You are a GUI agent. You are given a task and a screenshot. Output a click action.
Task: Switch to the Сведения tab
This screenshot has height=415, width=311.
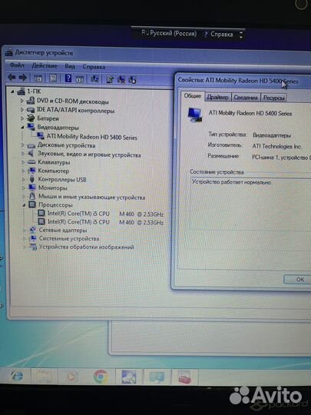[x=246, y=98]
